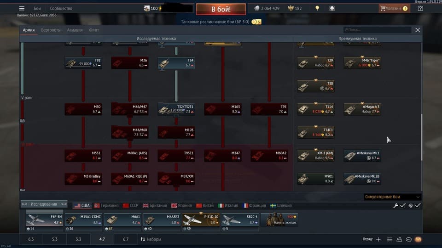This screenshot has height=248, width=442.
Task: Click the vehicle search field
Action: (x=377, y=29)
